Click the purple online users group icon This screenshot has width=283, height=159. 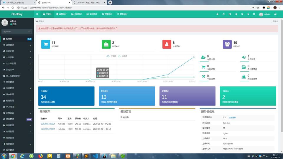tap(227, 44)
